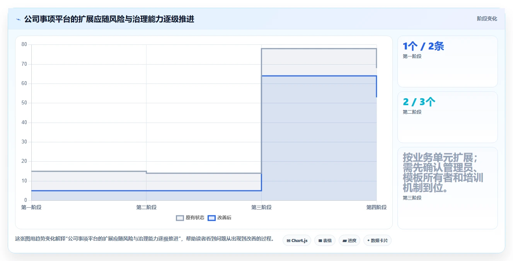
Task: Click the 表格 tag chip
Action: point(325,241)
